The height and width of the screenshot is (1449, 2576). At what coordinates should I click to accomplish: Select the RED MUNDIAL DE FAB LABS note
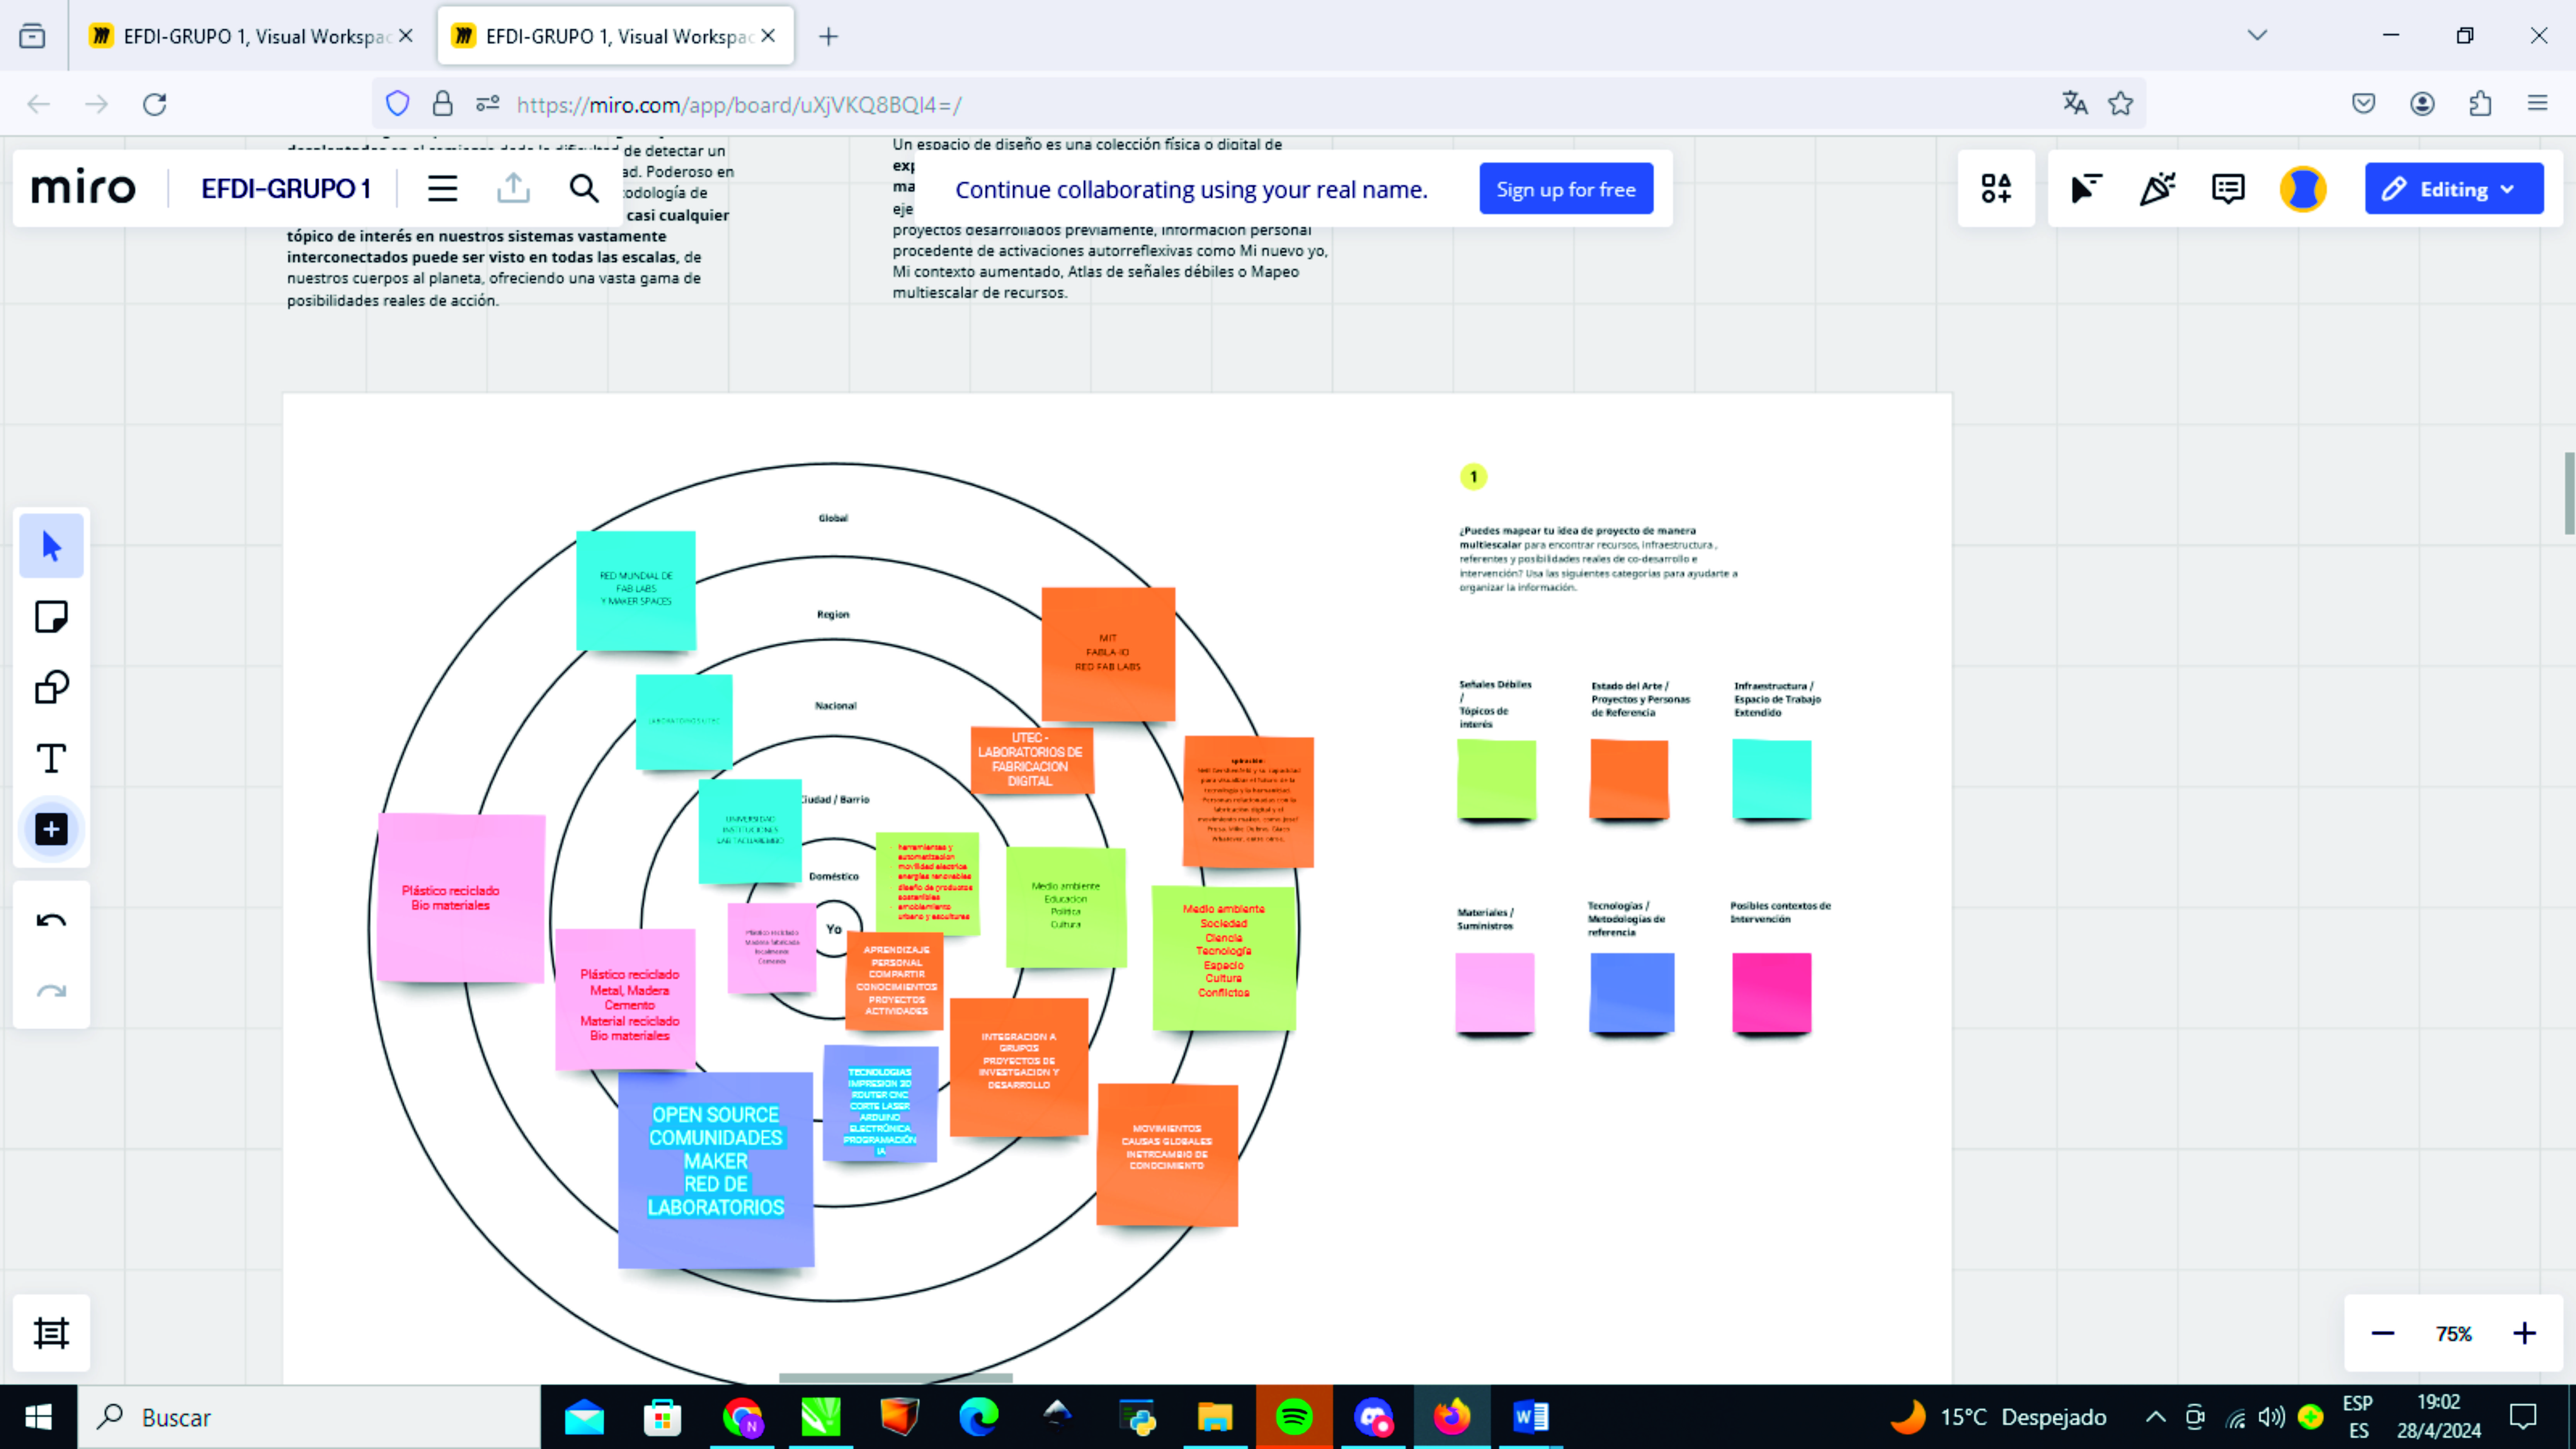(x=636, y=591)
